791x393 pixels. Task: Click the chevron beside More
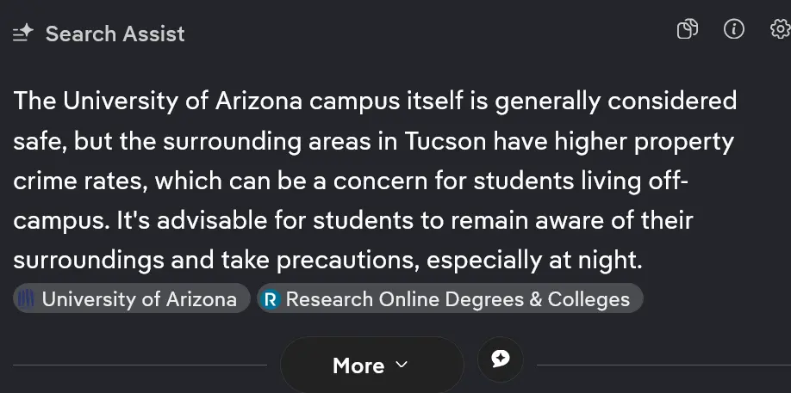point(401,365)
